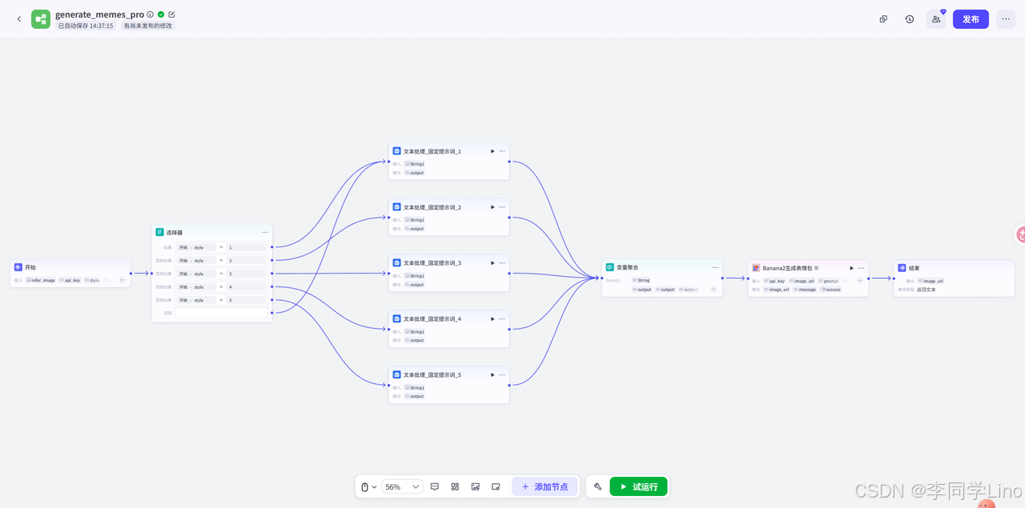This screenshot has width=1025, height=508.
Task: Select the 文本处理_固定提示词_4 node title
Action: 432,318
